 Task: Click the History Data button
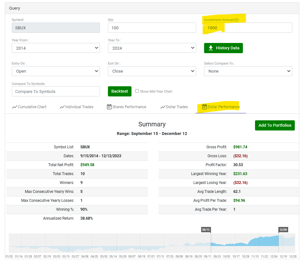click(223, 48)
